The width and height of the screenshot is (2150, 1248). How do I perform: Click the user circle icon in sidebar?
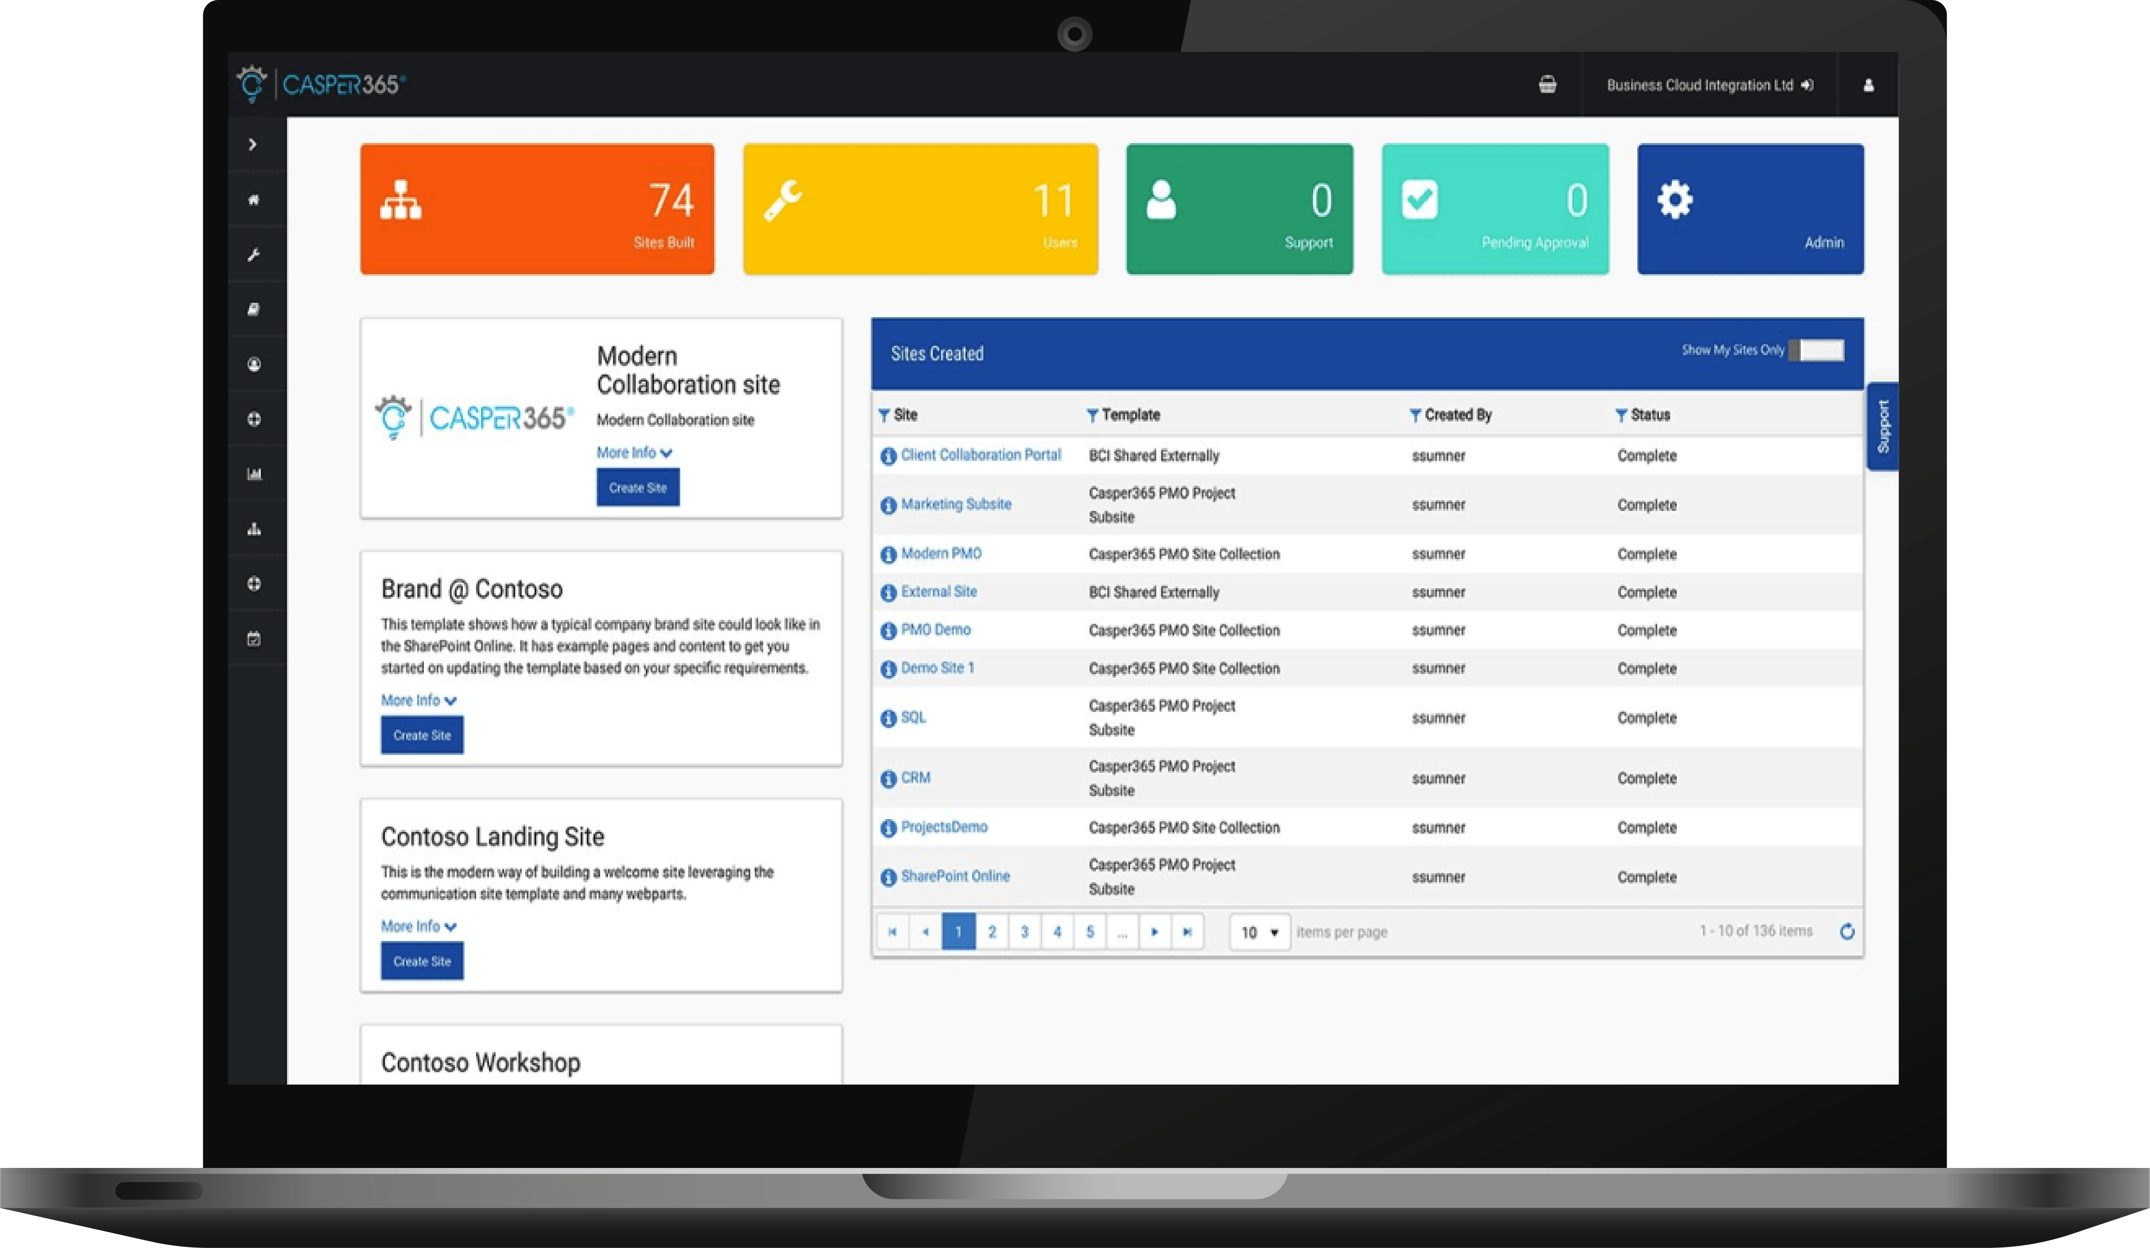tap(253, 364)
